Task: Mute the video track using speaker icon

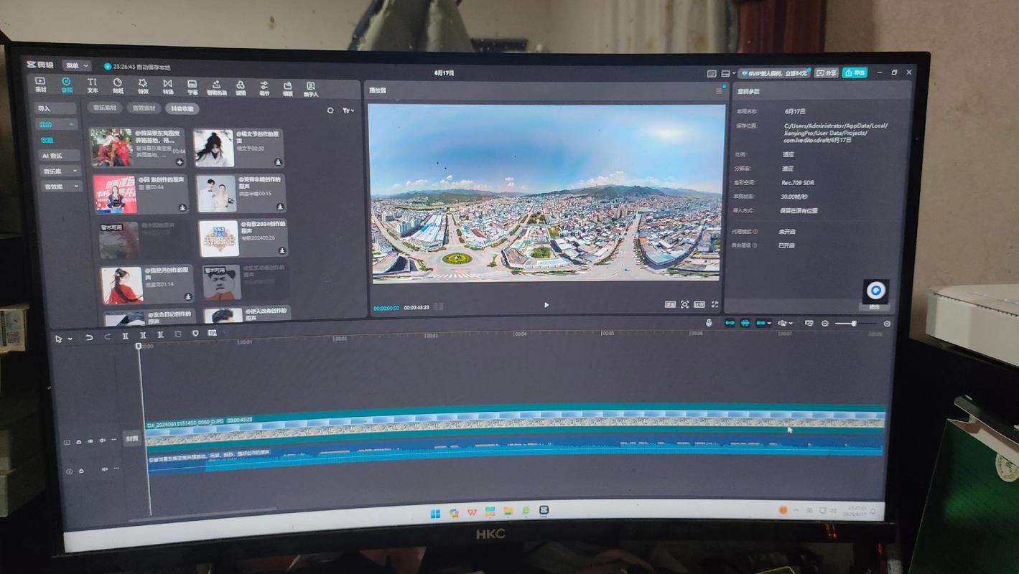Action: [x=102, y=441]
